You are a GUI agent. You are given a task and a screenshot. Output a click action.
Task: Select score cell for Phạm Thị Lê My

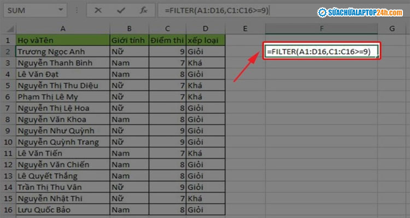point(167,97)
